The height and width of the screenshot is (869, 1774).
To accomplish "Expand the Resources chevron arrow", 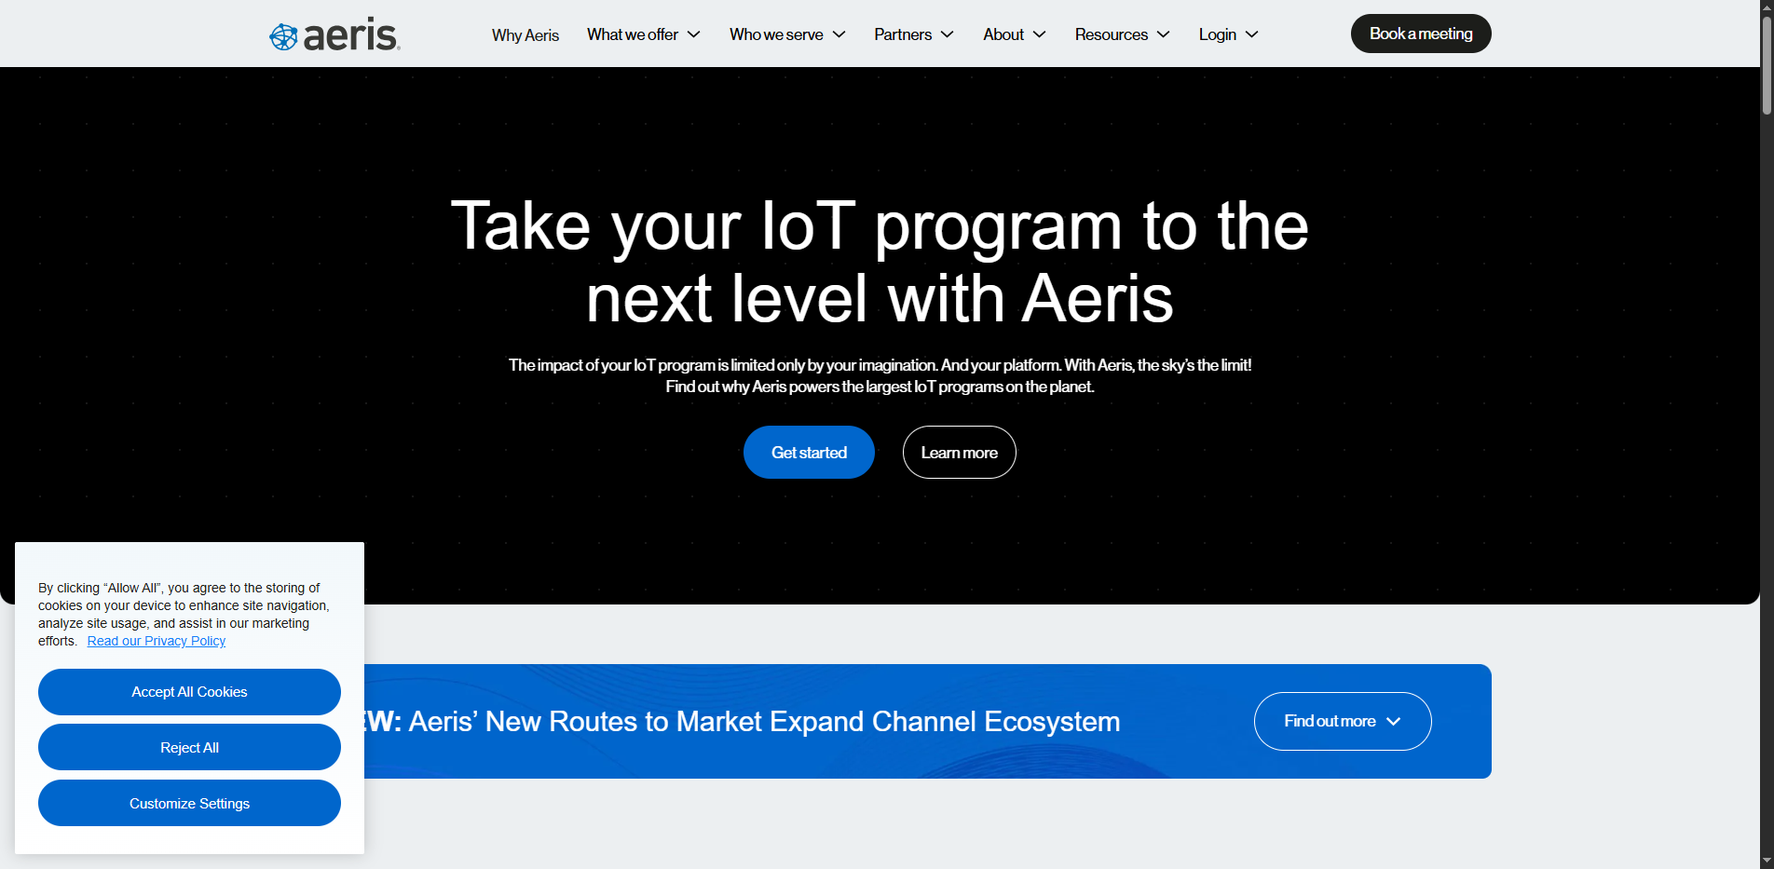I will click(x=1163, y=34).
